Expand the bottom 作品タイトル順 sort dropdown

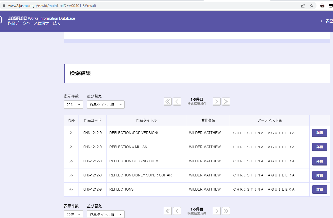click(x=106, y=214)
